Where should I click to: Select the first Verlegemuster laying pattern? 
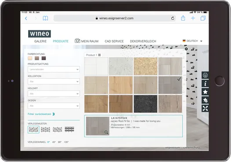33,130
